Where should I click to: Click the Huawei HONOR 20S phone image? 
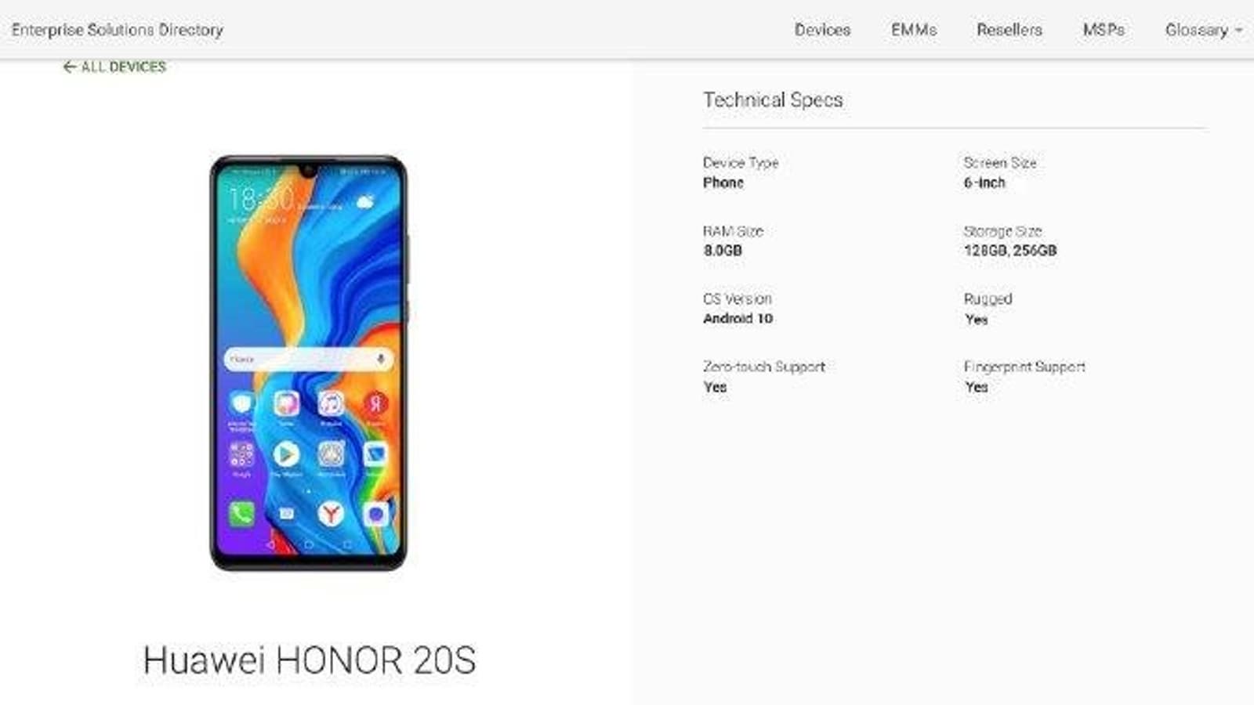309,363
